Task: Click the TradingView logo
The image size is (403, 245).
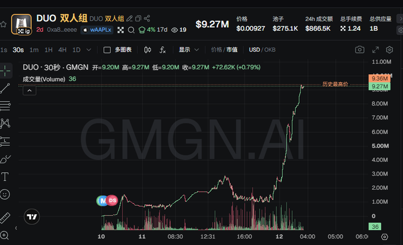Action: 32,217
